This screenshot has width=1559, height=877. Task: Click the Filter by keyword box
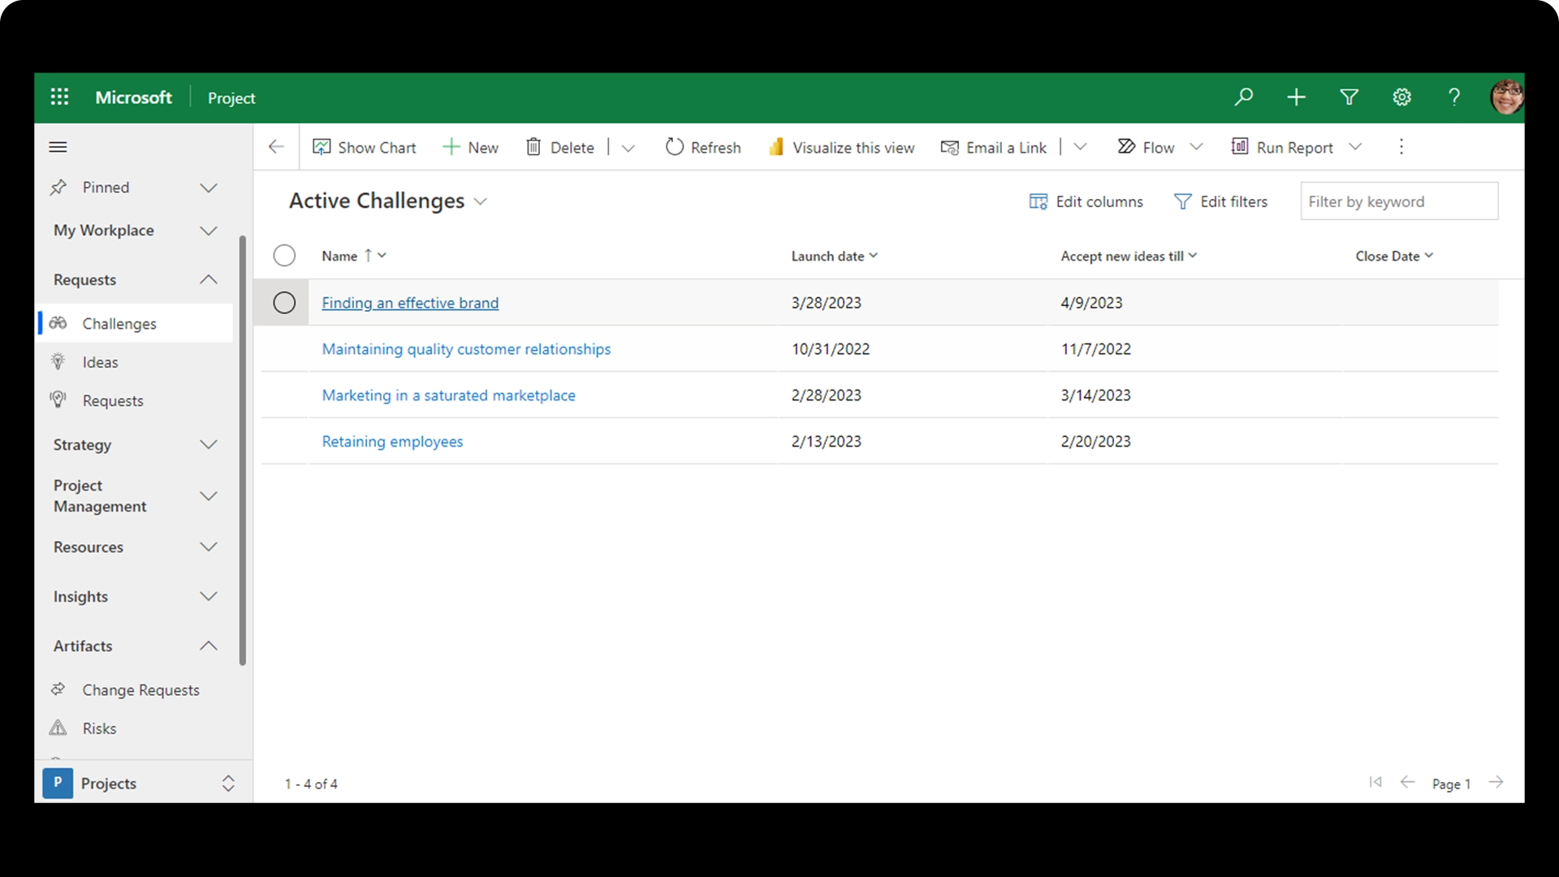(x=1398, y=201)
